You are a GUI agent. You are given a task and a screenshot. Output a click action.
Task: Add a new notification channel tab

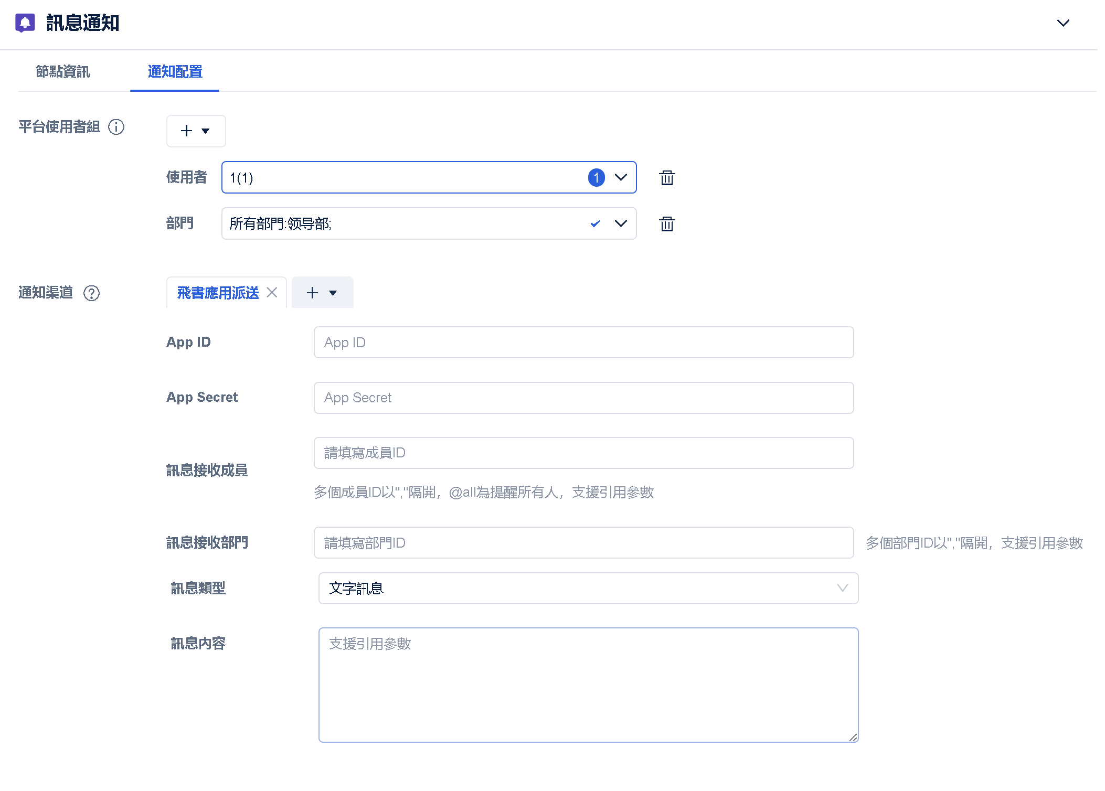[x=322, y=293]
